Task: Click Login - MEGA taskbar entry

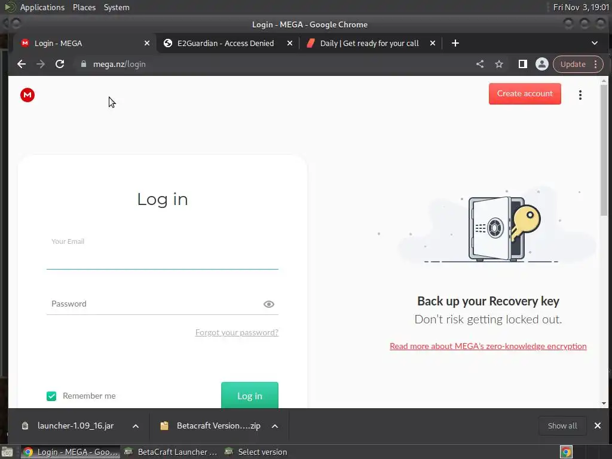Action: click(71, 452)
